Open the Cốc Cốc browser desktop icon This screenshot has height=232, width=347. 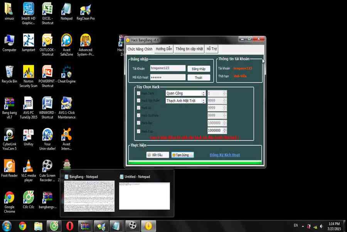click(29, 198)
